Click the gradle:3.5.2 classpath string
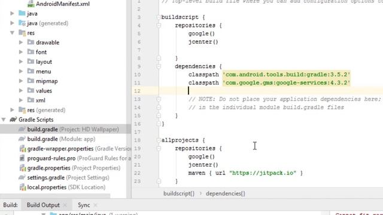Screen dimensions: 383x215 (x=286, y=74)
